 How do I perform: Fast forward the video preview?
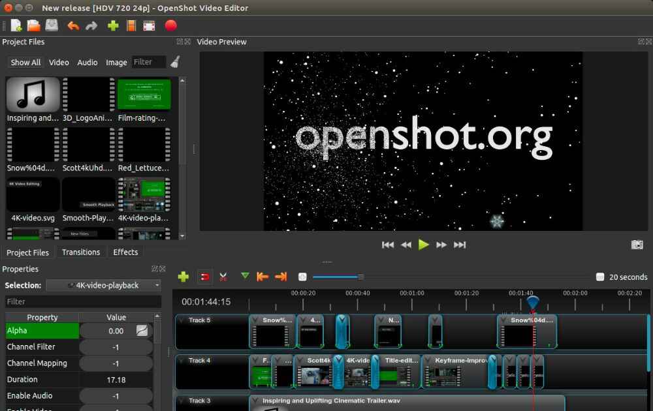(x=441, y=245)
